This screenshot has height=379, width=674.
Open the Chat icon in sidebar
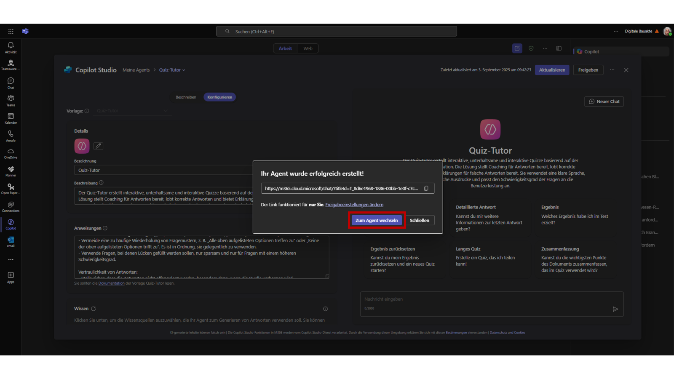11,83
